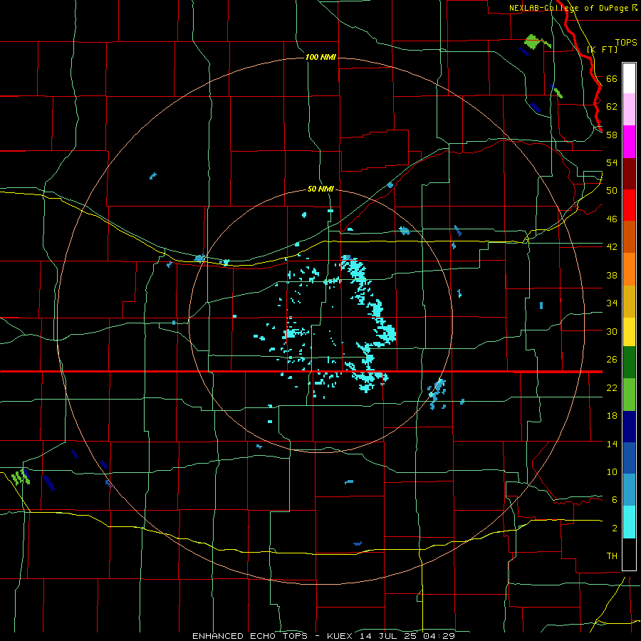Click the 10 legend value
The height and width of the screenshot is (641, 641).
coord(612,471)
